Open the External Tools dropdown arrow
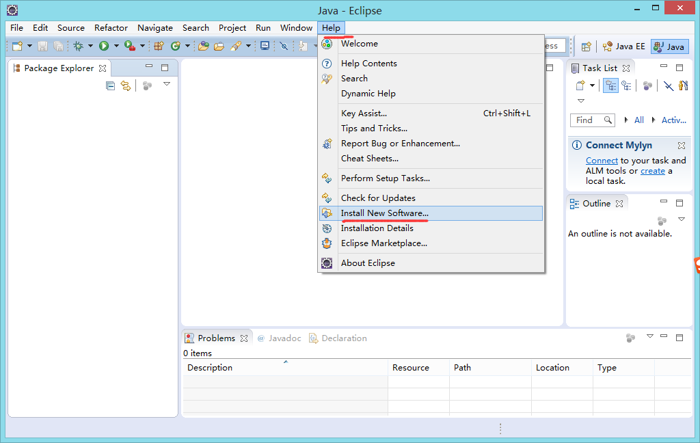The image size is (700, 443). 142,46
